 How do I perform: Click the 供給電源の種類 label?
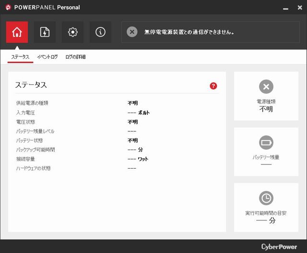pyautogui.click(x=32, y=103)
